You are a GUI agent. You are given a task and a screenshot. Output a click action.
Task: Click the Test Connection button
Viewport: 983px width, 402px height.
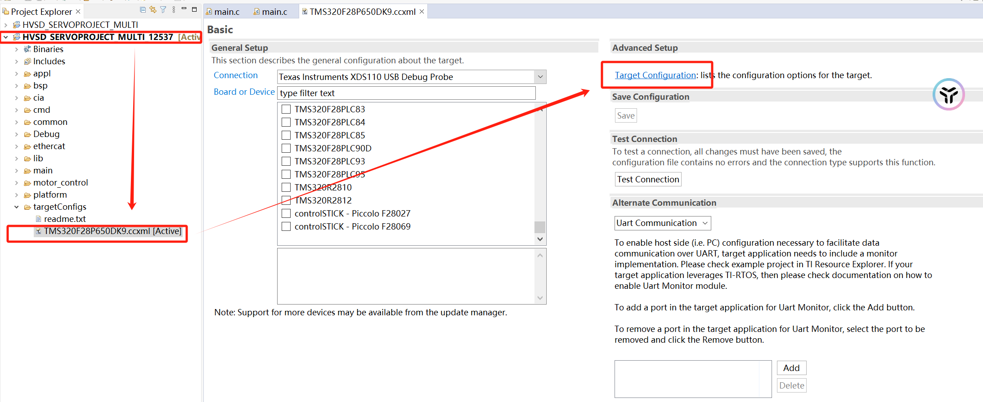coord(648,179)
